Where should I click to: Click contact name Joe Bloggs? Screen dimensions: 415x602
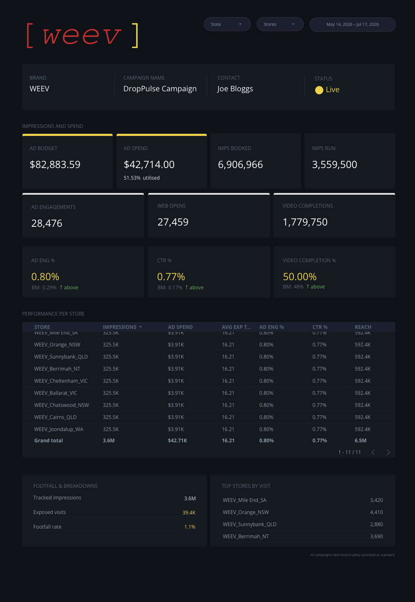coord(235,89)
